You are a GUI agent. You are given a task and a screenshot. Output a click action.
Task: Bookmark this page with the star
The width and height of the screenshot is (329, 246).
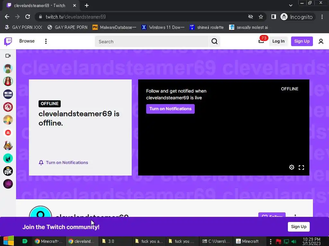261,17
